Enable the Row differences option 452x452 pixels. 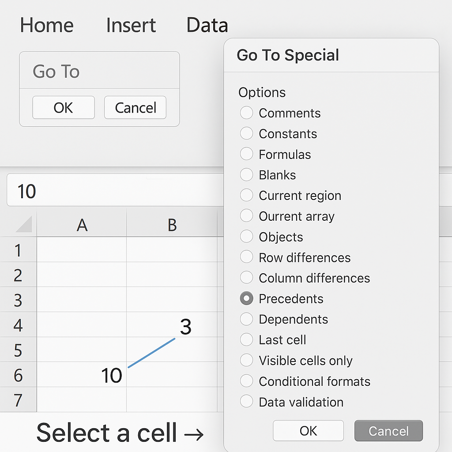[246, 257]
